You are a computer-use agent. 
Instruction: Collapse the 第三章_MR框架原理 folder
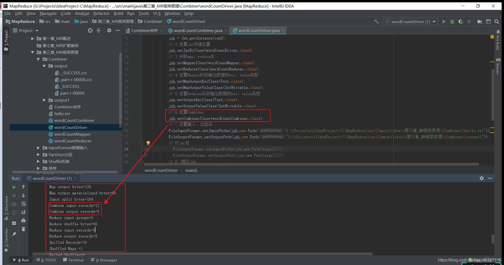[33, 52]
